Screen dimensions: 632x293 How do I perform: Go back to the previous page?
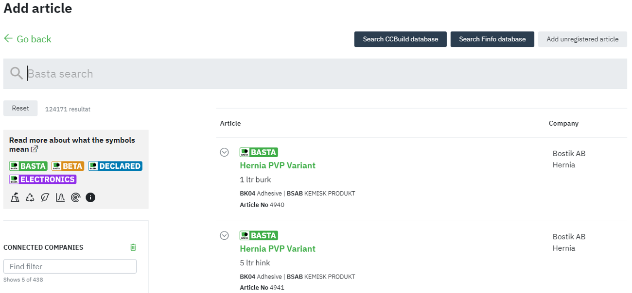tap(28, 39)
